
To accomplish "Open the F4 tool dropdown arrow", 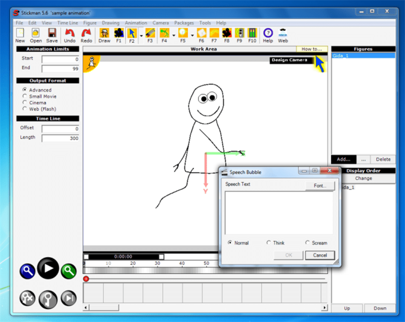I will click(174, 36).
